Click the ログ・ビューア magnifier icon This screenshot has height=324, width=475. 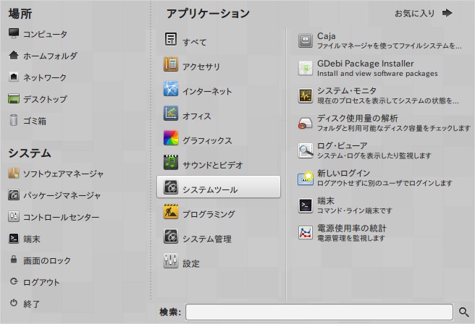[x=306, y=150]
